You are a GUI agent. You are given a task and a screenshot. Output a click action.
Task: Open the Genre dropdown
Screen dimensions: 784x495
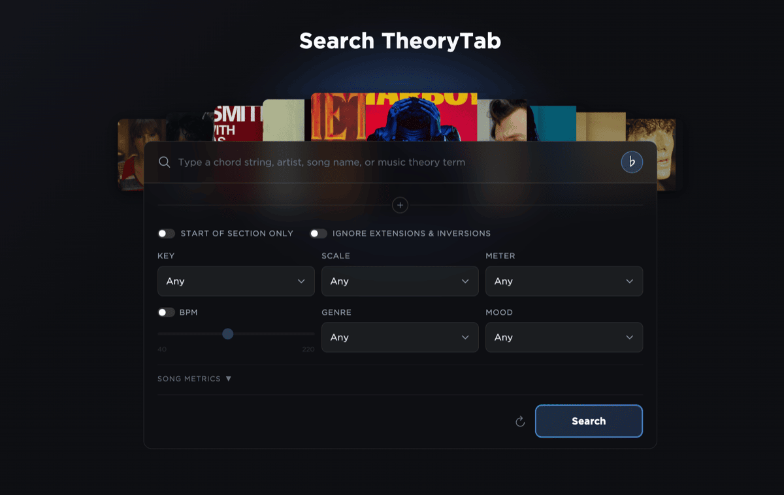point(400,337)
